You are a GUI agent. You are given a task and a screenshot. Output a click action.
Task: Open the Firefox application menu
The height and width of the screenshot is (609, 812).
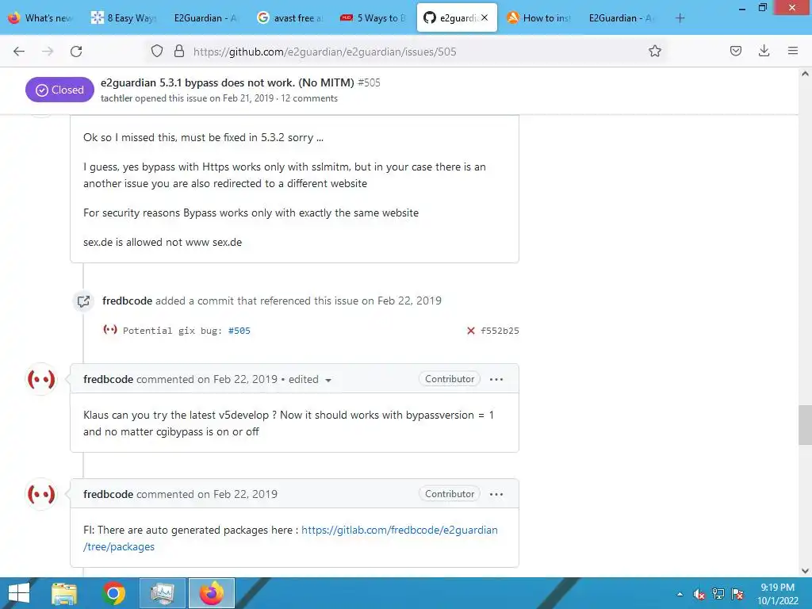(793, 51)
